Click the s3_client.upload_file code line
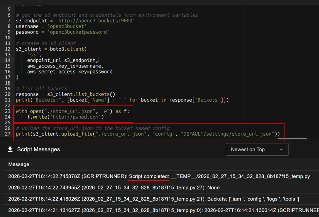 tap(148, 134)
